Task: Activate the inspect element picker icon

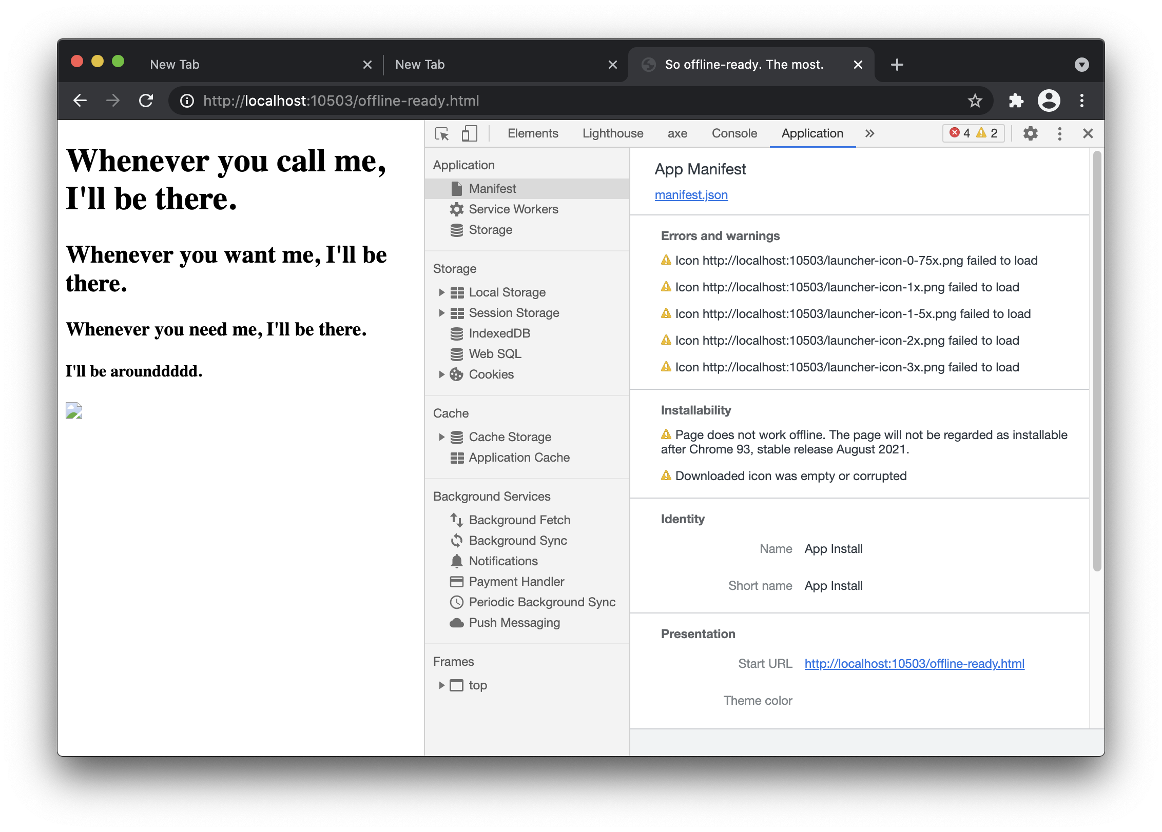Action: click(441, 133)
